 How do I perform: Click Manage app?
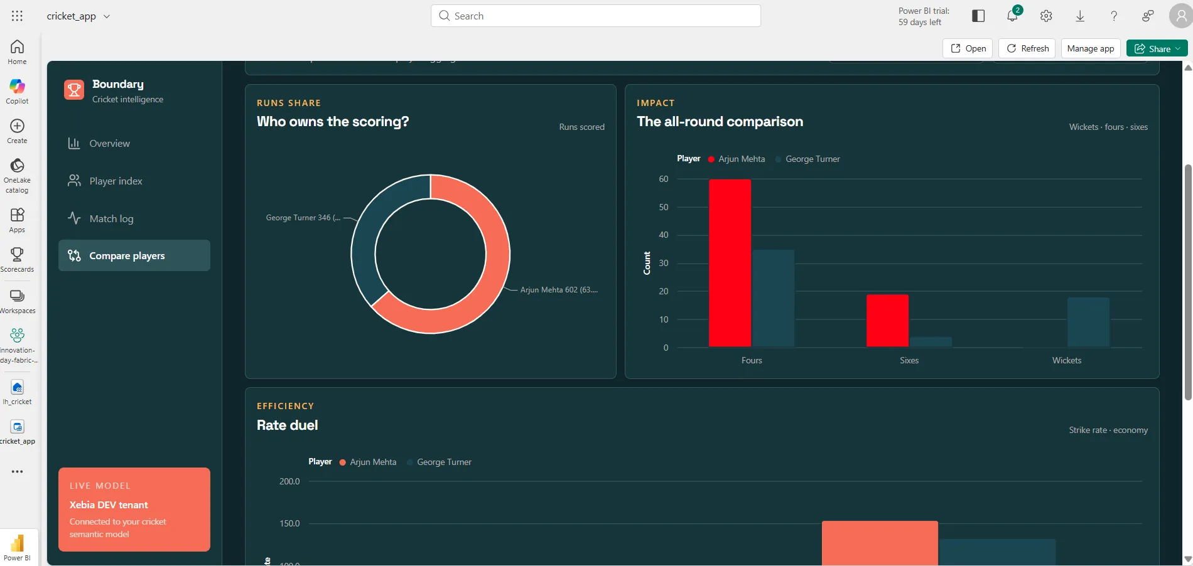click(x=1091, y=48)
